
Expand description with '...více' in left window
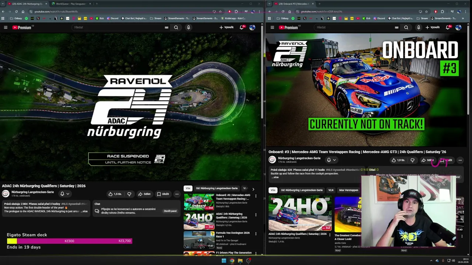[x=84, y=211]
